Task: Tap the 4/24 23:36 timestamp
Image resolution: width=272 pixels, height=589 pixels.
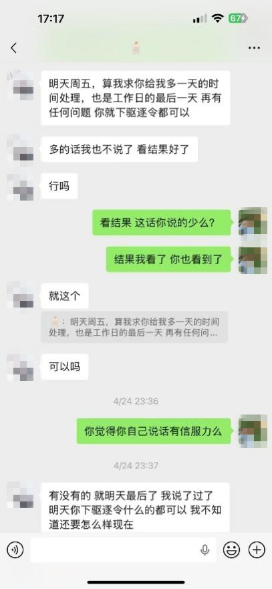Action: pos(136,401)
